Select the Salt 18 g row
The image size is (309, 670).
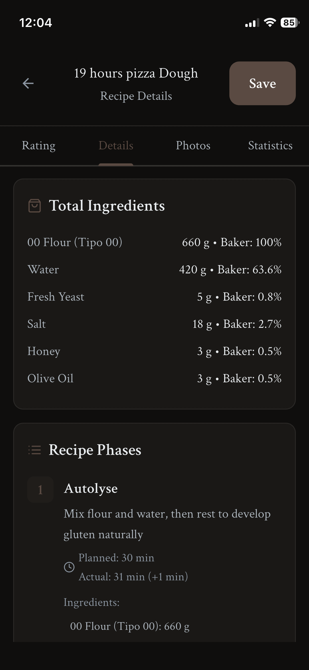click(154, 324)
